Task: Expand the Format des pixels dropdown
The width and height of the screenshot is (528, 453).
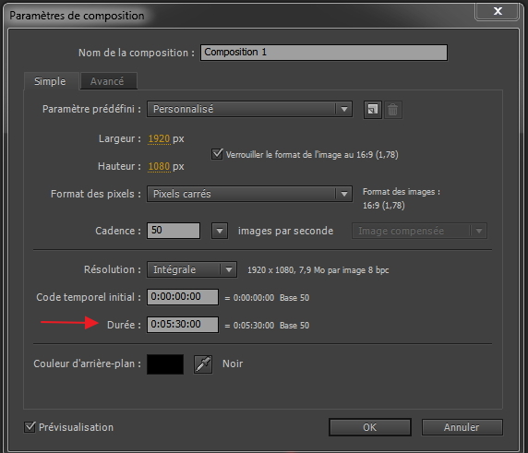Action: coord(249,194)
